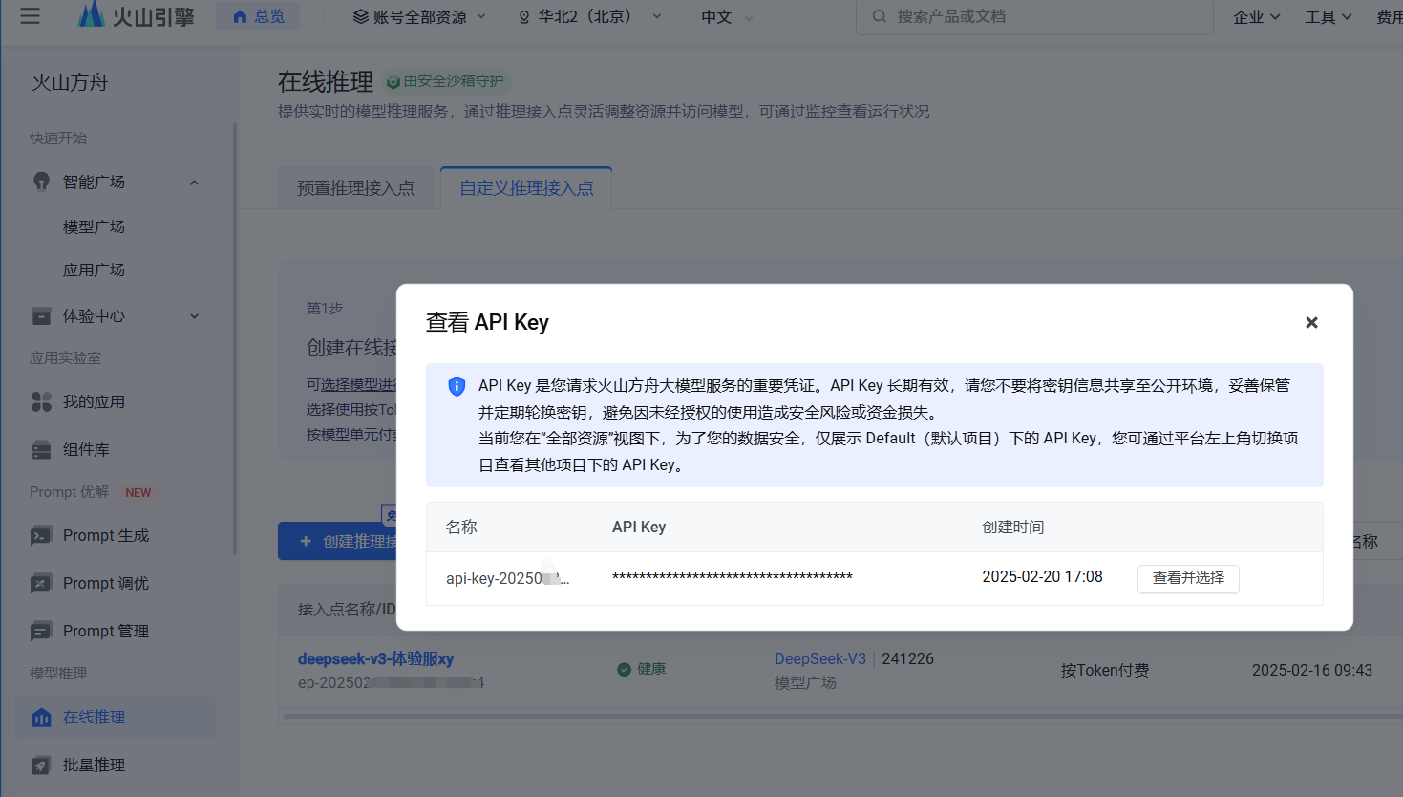Screen dimensions: 1403x797
Task: Open 应用广场 in sidebar
Action: [94, 269]
